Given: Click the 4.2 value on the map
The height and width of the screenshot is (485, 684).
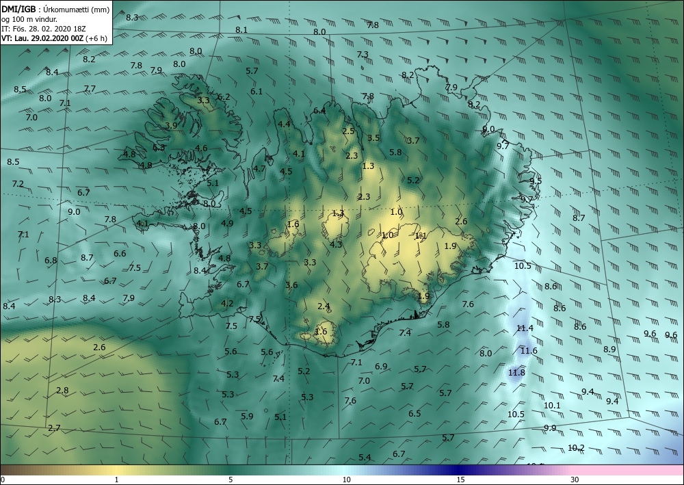Looking at the screenshot, I should click(227, 304).
